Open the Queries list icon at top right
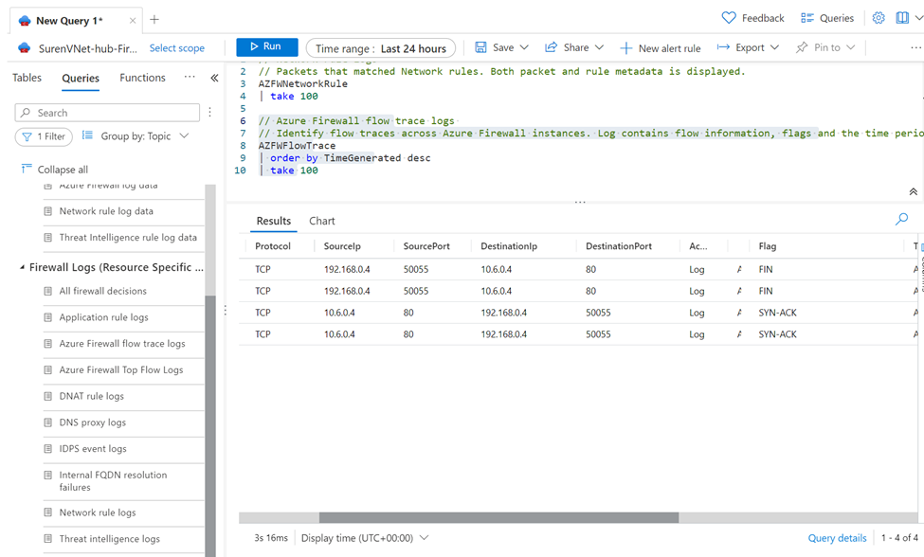Image resolution: width=924 pixels, height=557 pixels. click(807, 18)
